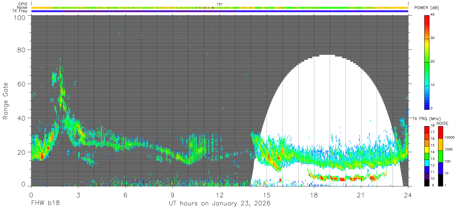Click NOISE scale tick 100

tap(447, 161)
